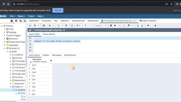Image resolution: width=181 pixels, height=102 pixels.
Task: Click the Copy rows icon
Action: tap(59, 25)
